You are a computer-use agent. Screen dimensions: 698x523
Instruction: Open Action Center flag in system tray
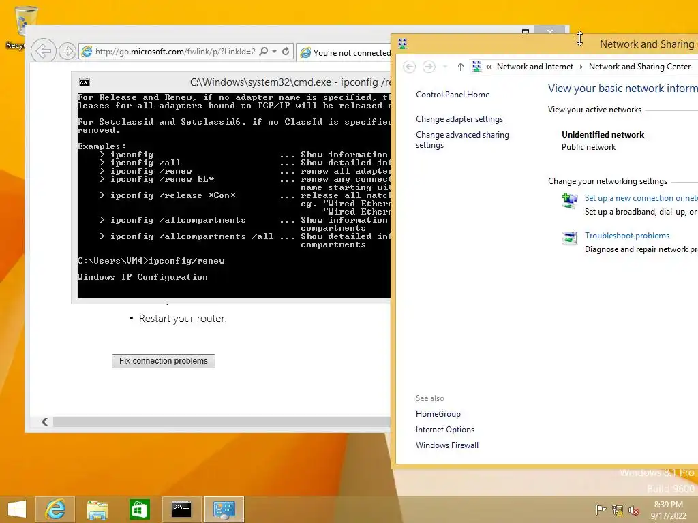click(601, 510)
